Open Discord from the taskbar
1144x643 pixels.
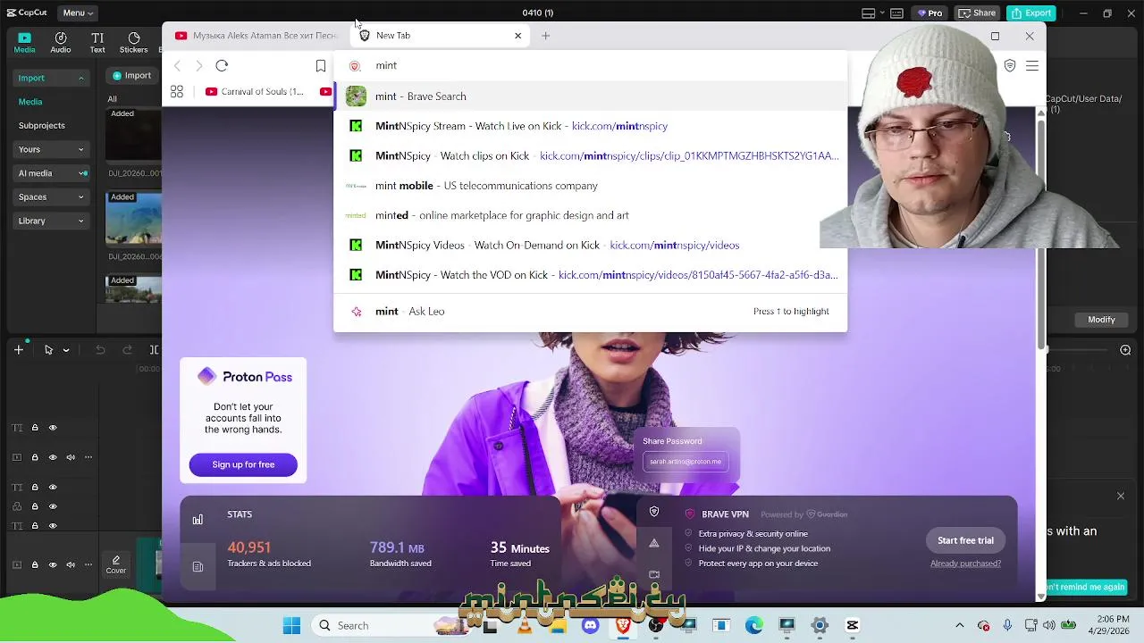click(x=590, y=626)
